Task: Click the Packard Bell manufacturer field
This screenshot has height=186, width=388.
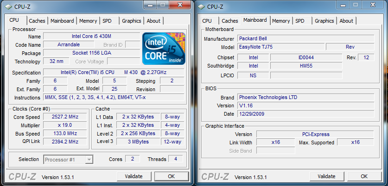Action: [305, 38]
